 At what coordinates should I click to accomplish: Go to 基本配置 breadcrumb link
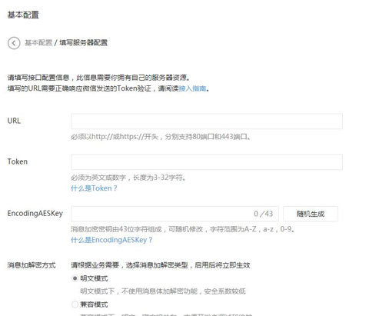pyautogui.click(x=38, y=42)
